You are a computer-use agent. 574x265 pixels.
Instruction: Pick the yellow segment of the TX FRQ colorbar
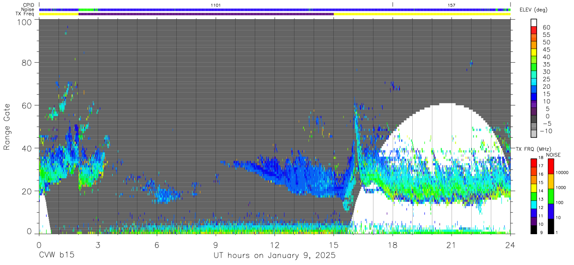coord(534,187)
